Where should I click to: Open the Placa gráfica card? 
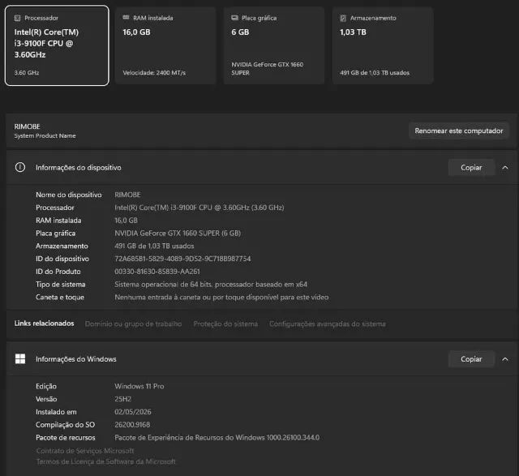pyautogui.click(x=274, y=45)
